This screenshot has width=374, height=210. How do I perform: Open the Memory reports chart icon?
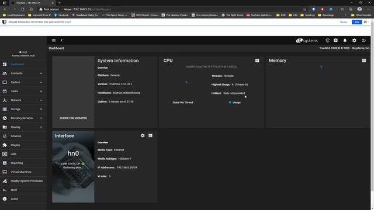pos(363,61)
